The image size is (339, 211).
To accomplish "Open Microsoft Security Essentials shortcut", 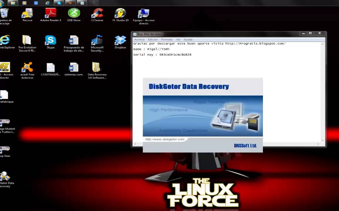I will 97,44.
